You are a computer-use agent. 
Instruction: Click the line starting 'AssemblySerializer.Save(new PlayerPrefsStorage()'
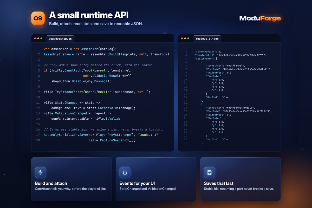pyautogui.click(x=102, y=135)
